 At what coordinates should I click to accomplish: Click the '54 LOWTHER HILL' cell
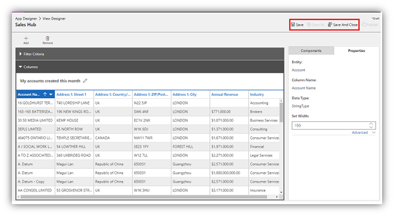point(74,147)
